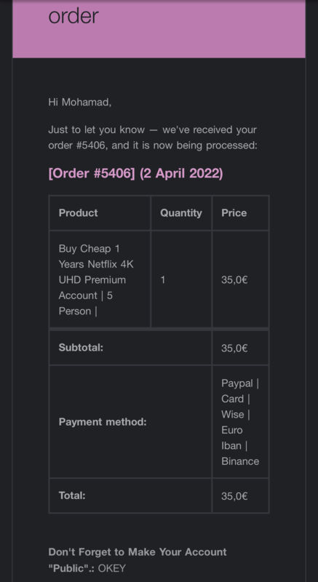318x582 pixels.
Task: Click the order received confirmation sentence
Action: click(153, 137)
